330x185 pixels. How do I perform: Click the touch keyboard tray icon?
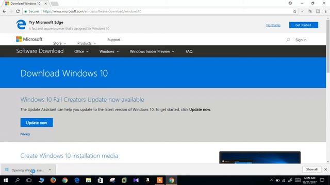(x=298, y=180)
